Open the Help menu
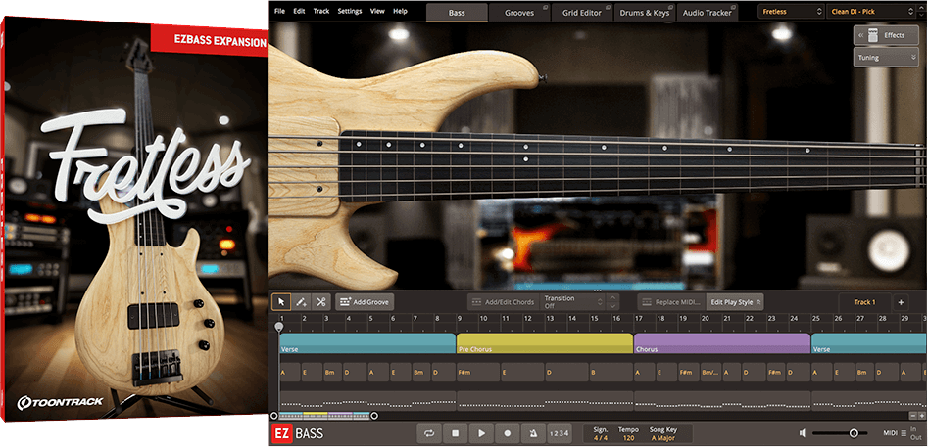Screen dimensions: 928x447 tap(400, 11)
